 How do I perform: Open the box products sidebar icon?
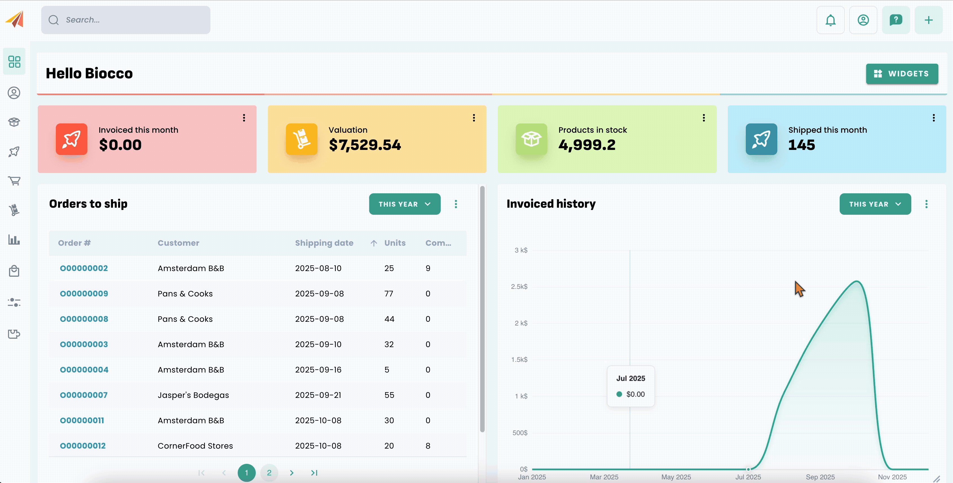[14, 122]
